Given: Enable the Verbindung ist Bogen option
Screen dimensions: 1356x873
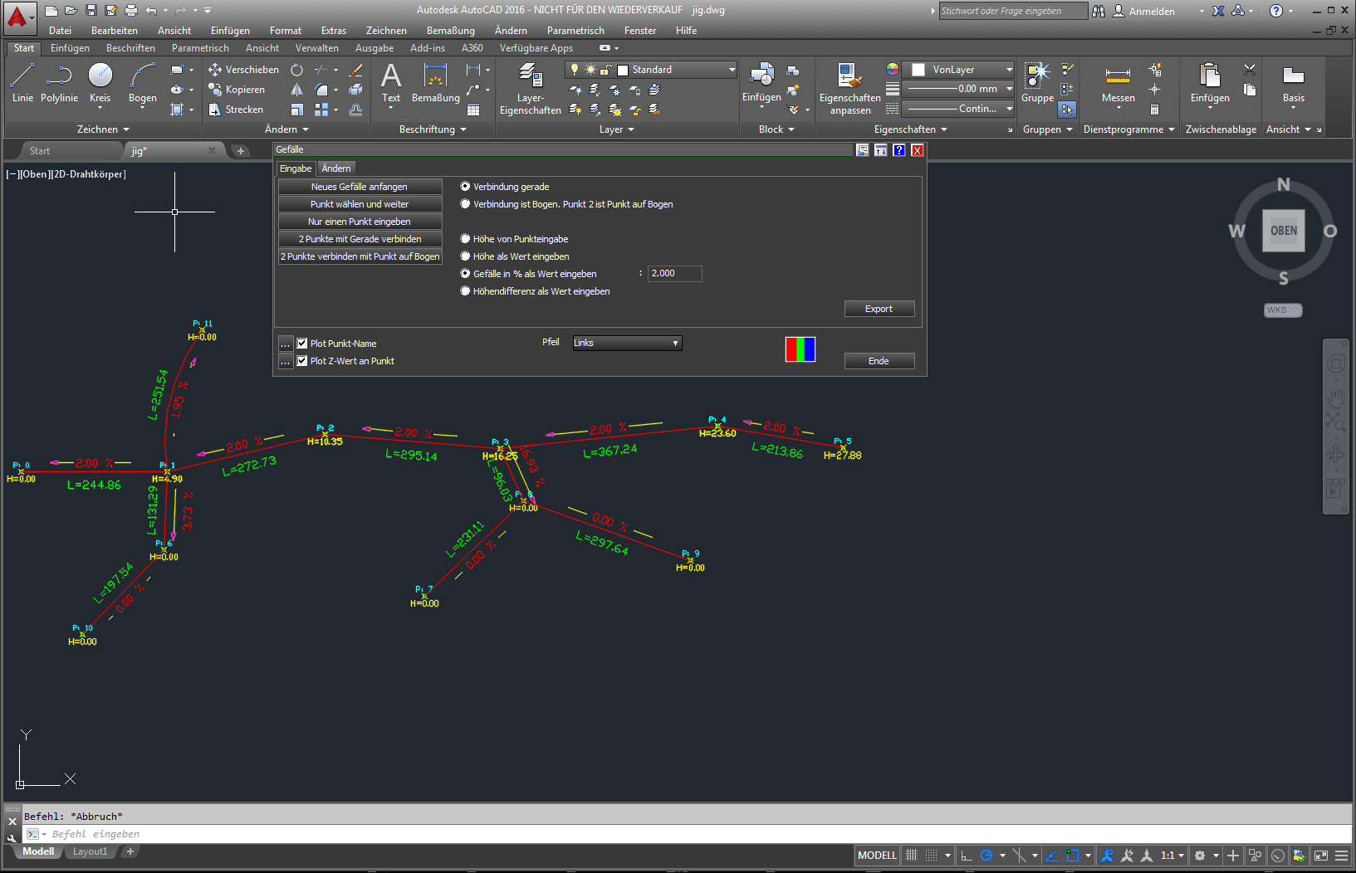Looking at the screenshot, I should click(x=465, y=204).
